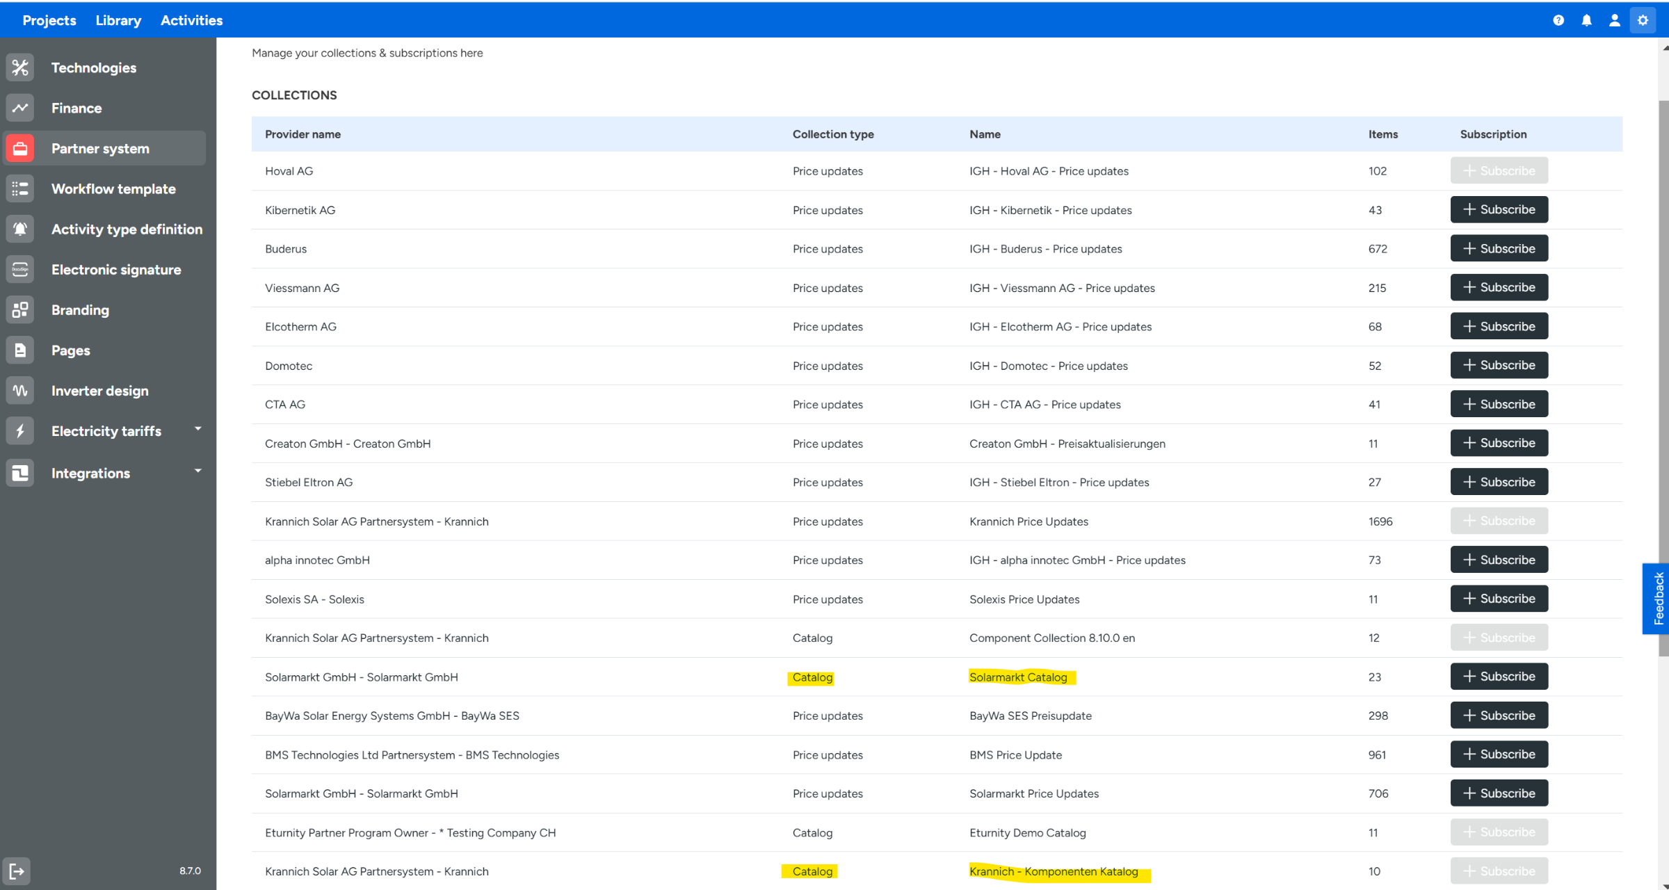Select the Workflow template list icon
This screenshot has height=890, width=1669.
click(x=20, y=188)
